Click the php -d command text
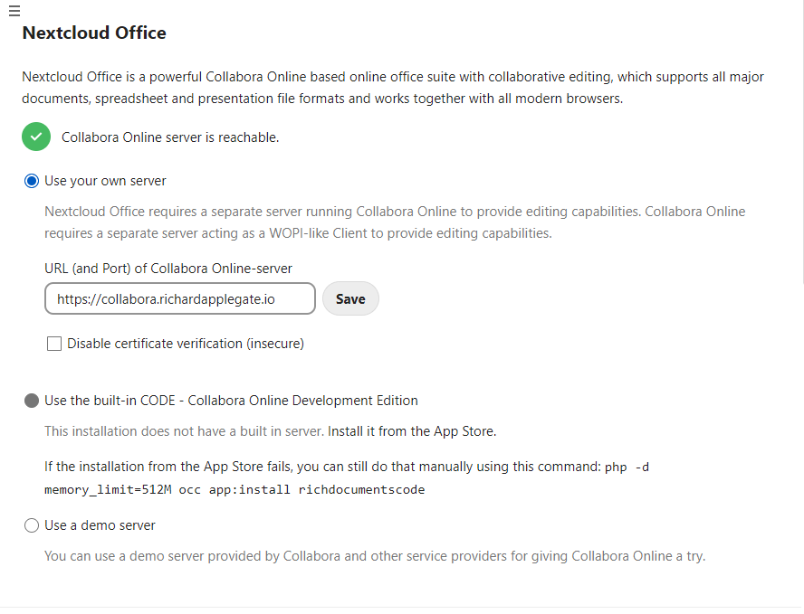The image size is (804, 614). coord(627,467)
